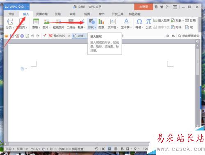205x155 pixels.
Task: Insert a 日期 date
Action: 190,20
